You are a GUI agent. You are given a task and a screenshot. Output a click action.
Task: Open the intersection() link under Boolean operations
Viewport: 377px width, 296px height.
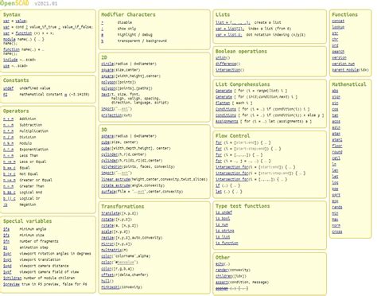click(227, 70)
